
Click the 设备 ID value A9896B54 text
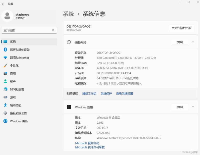coord(123,68)
